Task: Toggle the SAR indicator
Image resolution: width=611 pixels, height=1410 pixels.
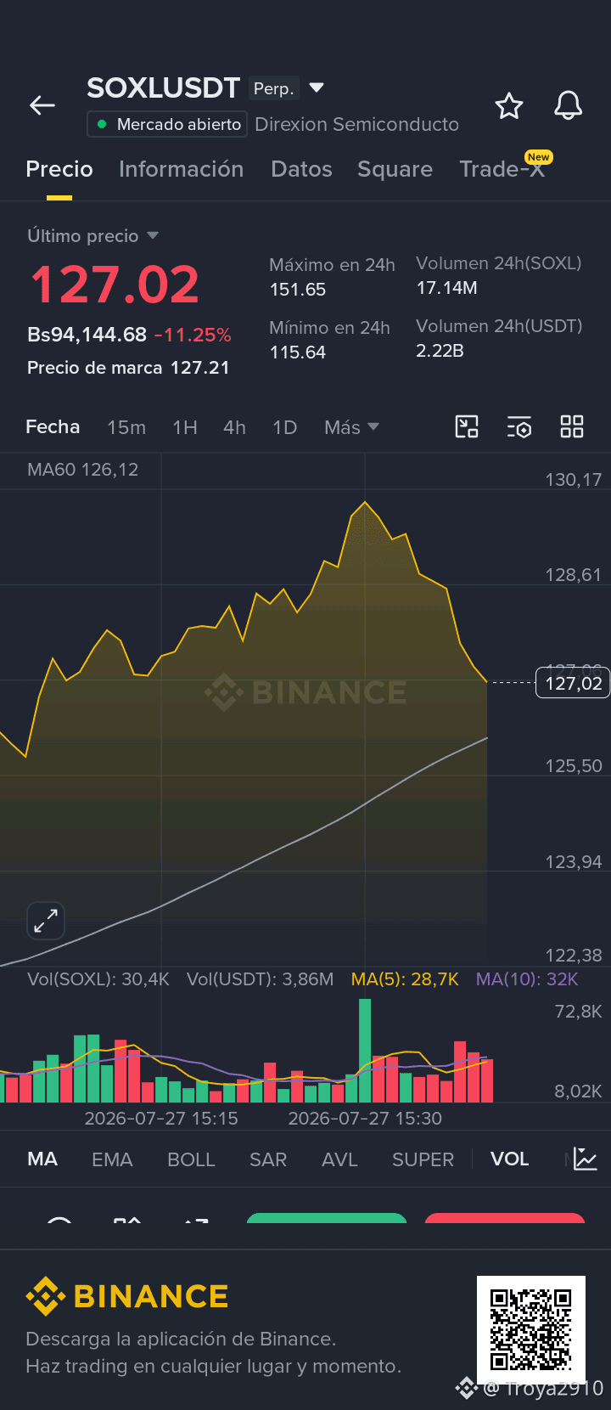Action: pyautogui.click(x=268, y=1159)
